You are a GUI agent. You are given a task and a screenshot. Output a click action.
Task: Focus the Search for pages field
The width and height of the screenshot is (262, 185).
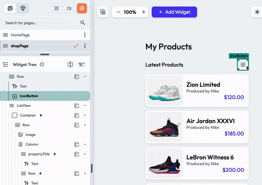45,23
